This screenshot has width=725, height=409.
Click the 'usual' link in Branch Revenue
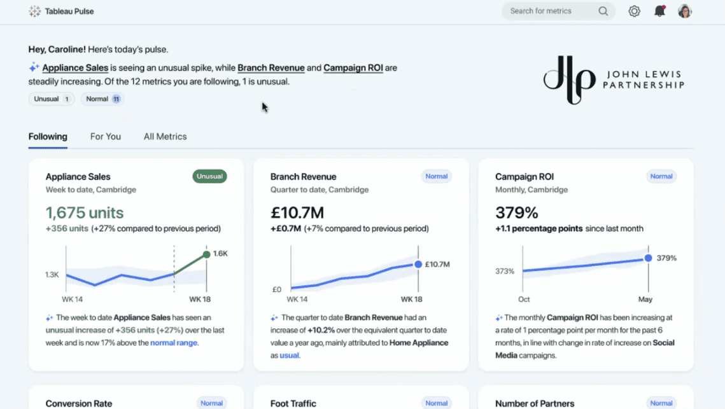click(x=289, y=356)
